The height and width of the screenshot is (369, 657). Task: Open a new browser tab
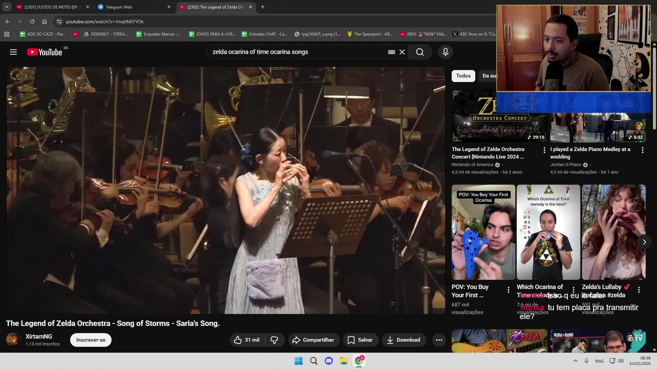[x=263, y=7]
